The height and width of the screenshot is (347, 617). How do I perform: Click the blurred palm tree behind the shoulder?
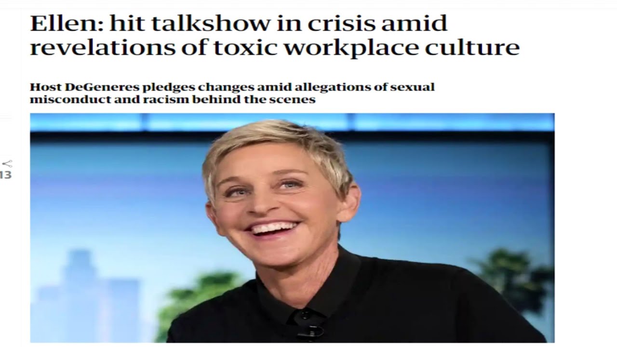pos(511,270)
